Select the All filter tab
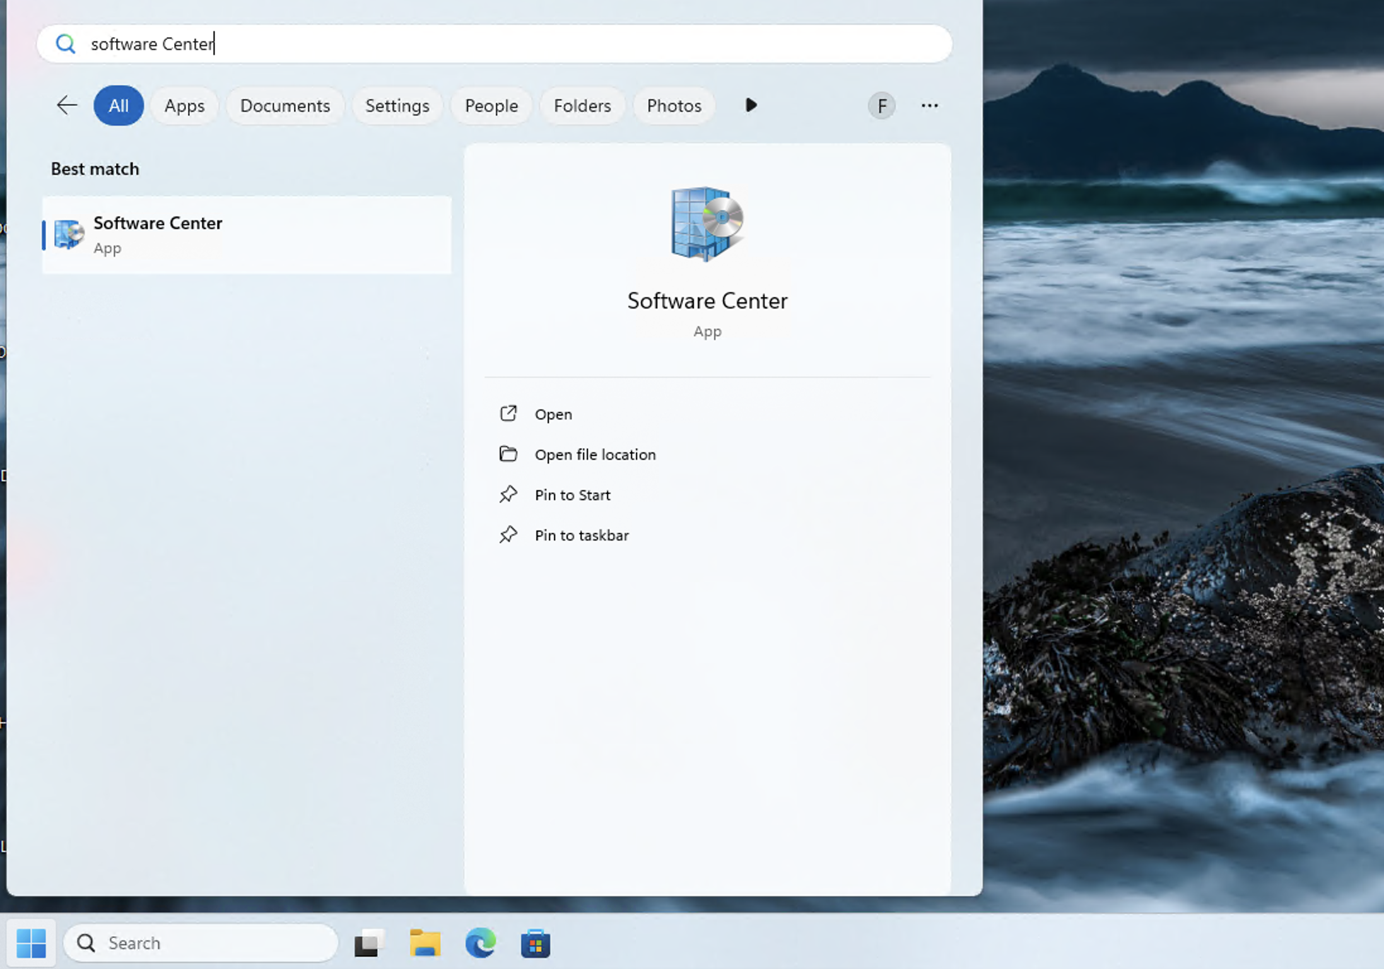The width and height of the screenshot is (1384, 969). point(119,105)
